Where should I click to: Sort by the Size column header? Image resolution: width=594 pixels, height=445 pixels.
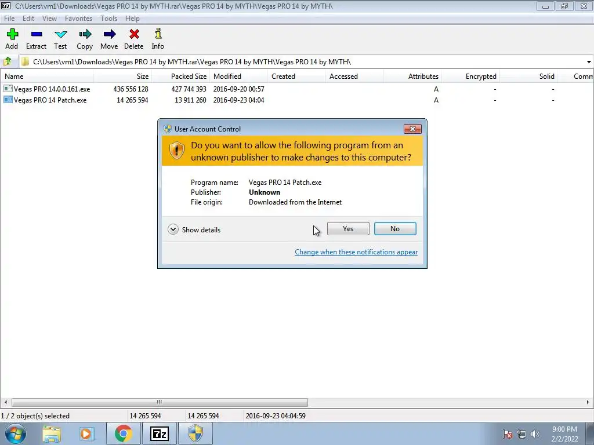pos(123,76)
